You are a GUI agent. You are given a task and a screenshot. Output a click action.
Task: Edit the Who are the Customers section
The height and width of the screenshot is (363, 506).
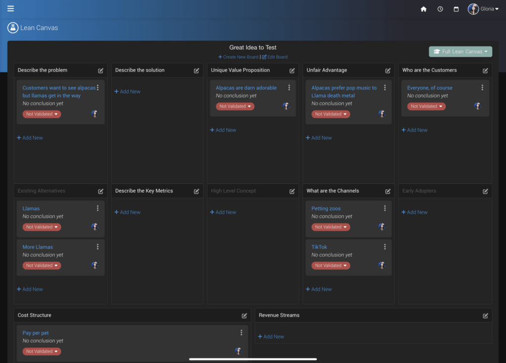tap(485, 71)
